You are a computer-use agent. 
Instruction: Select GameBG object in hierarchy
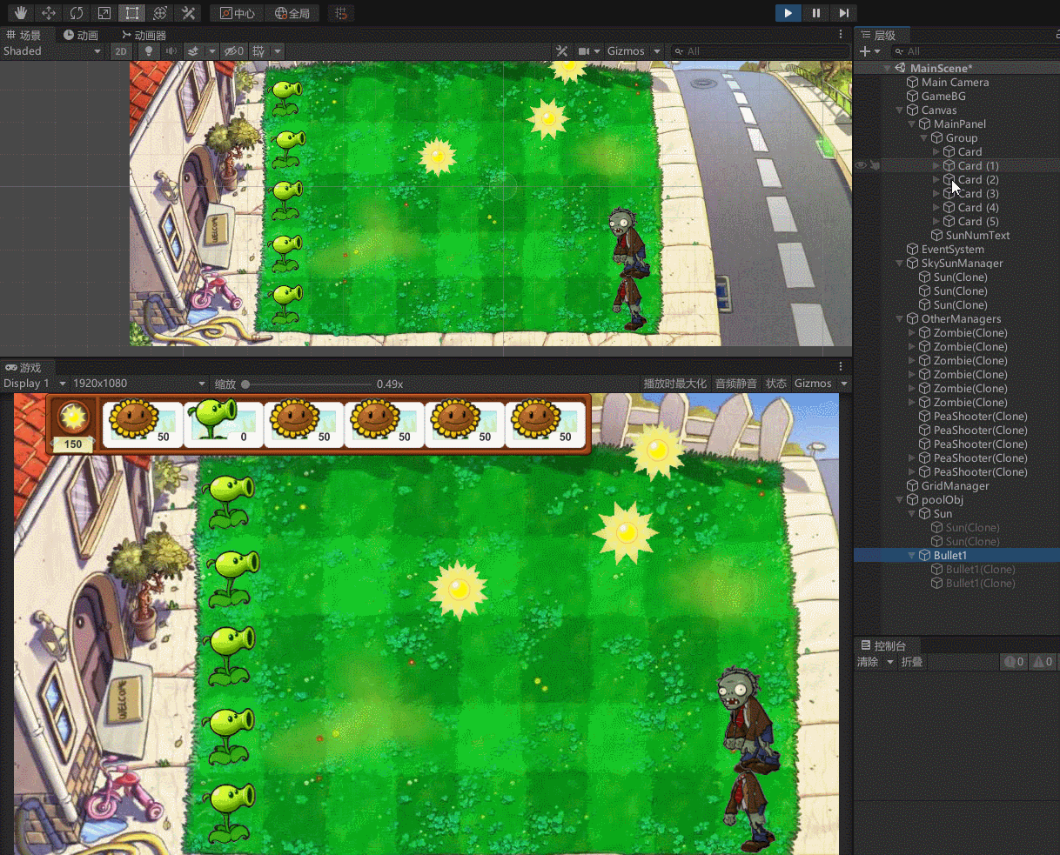(x=943, y=96)
